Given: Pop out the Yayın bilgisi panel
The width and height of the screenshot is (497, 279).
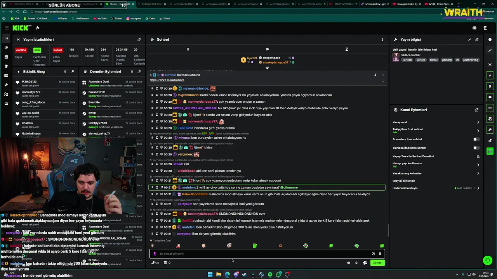Looking at the screenshot, I should pos(477,40).
